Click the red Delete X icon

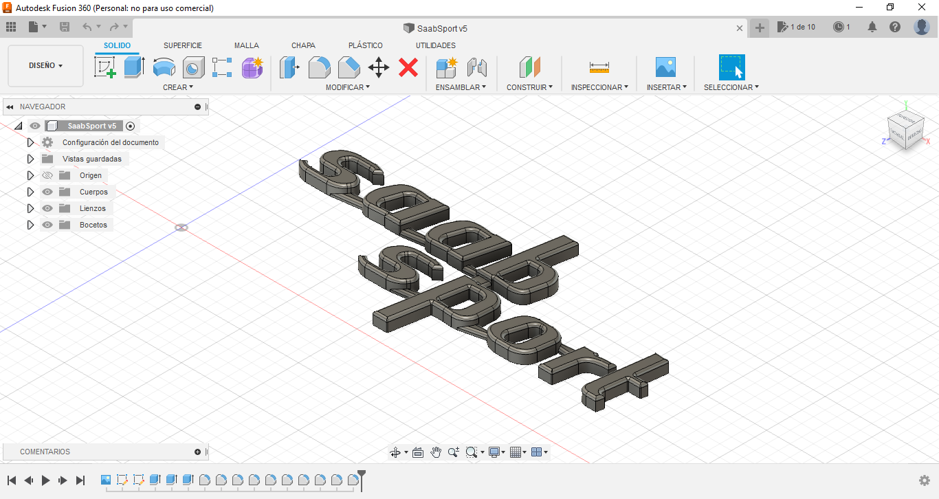[408, 67]
